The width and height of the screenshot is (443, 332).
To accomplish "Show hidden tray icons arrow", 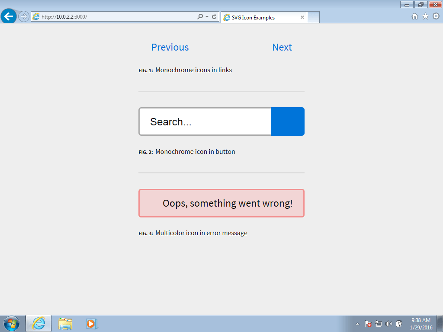I will (x=357, y=324).
